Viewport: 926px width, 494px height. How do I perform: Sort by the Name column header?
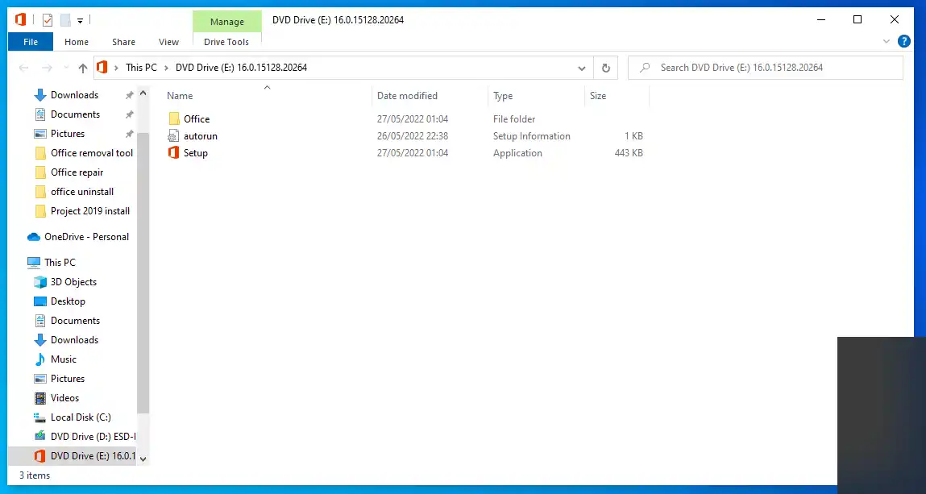[180, 96]
